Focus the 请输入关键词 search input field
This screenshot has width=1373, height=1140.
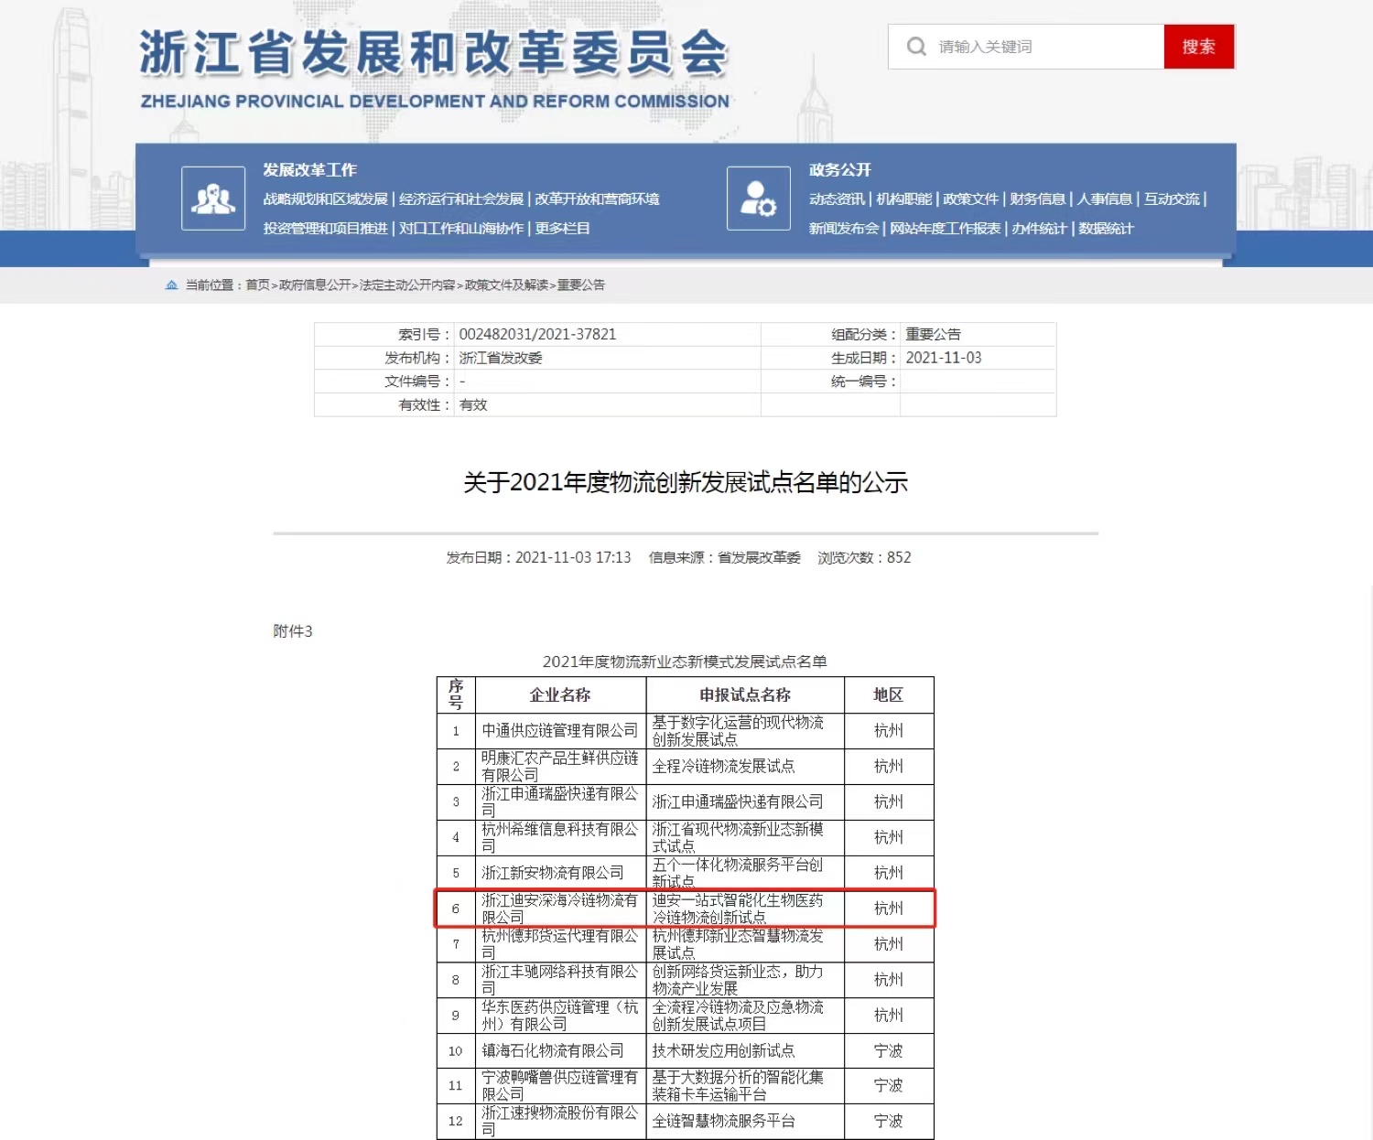coord(1043,47)
